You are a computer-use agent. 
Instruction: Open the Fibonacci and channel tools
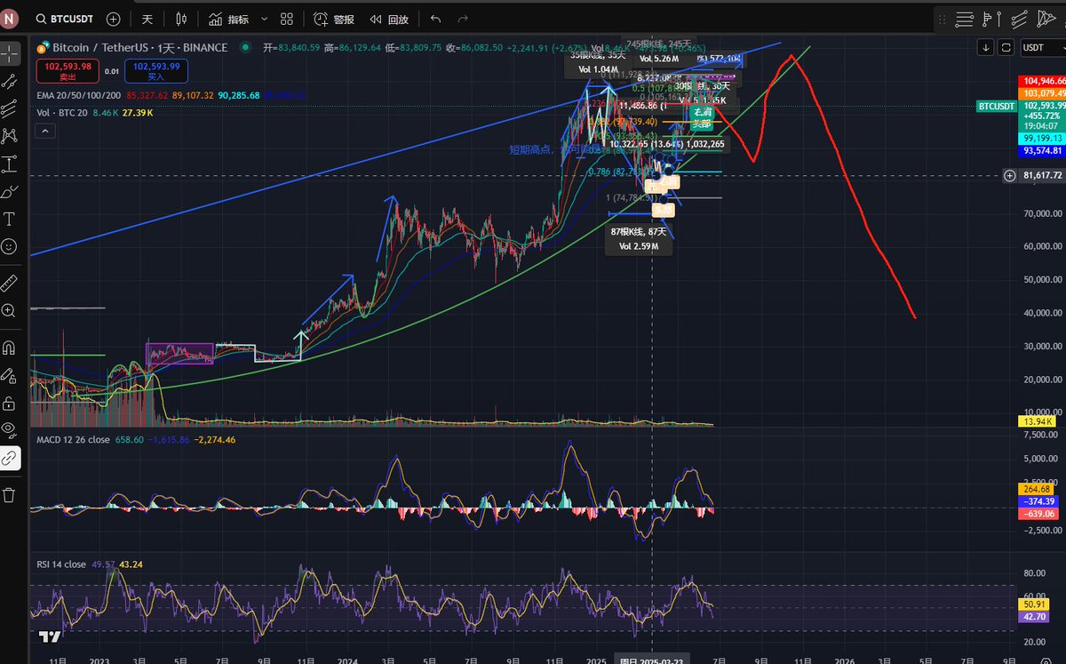[10, 108]
